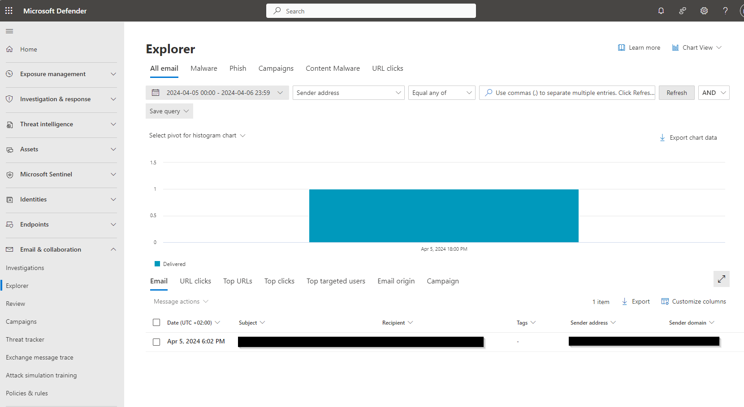This screenshot has height=407, width=744.
Task: Open the Equal any of operator dropdown
Action: click(x=442, y=93)
